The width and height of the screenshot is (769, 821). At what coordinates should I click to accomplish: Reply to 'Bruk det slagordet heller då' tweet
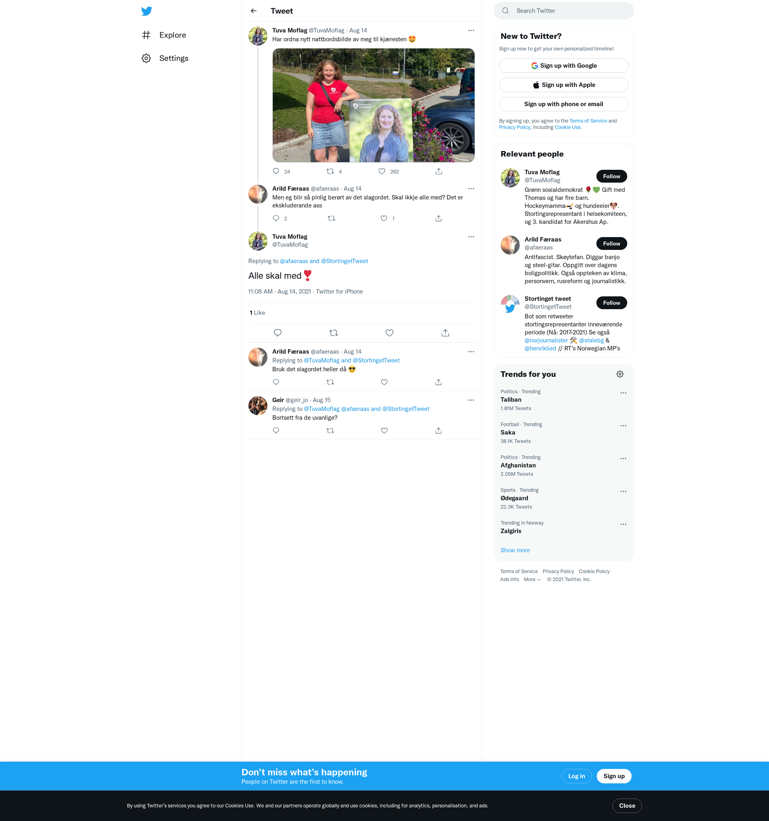[276, 382]
